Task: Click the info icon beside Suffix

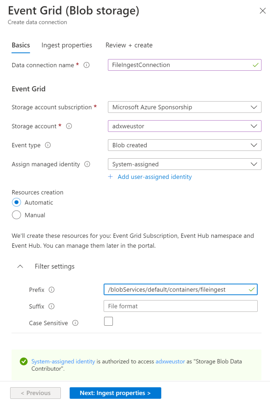Action: [x=52, y=306]
